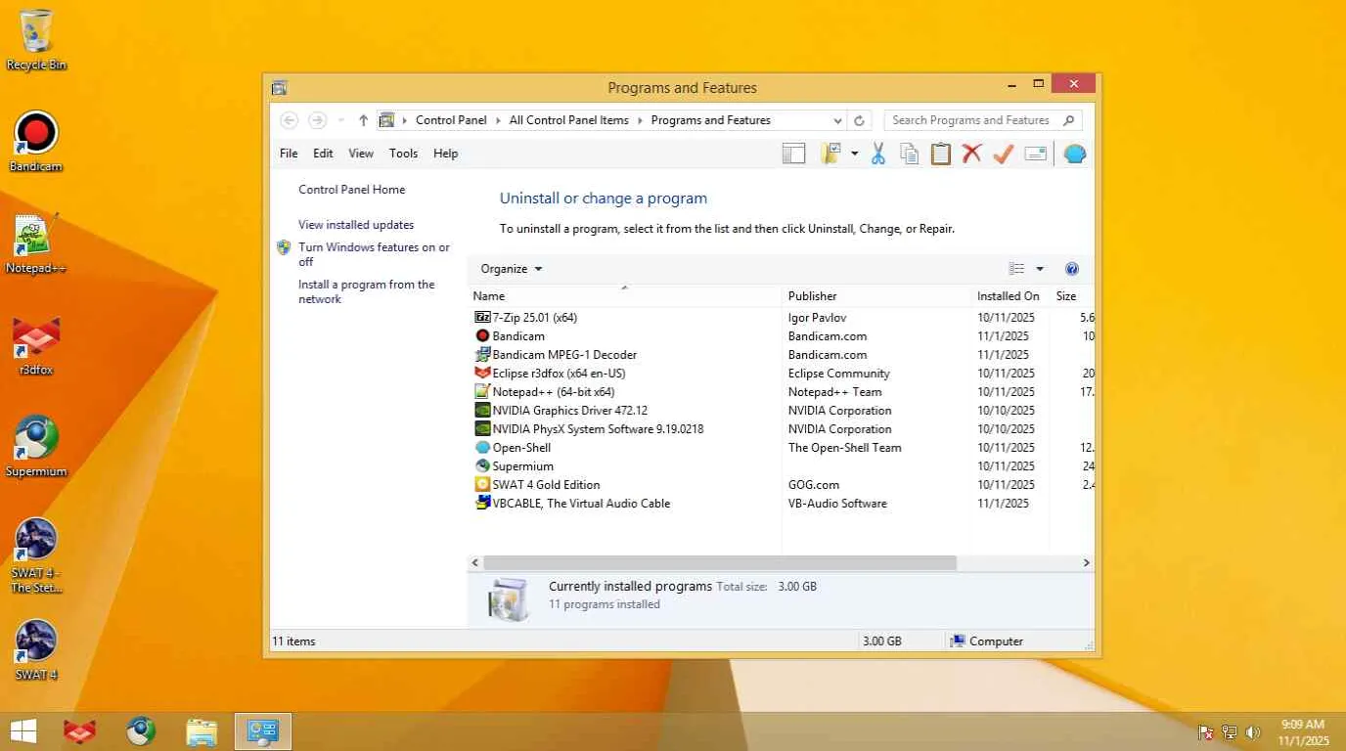
Task: Click the E-mail envelope toolbar icon
Action: [1036, 154]
